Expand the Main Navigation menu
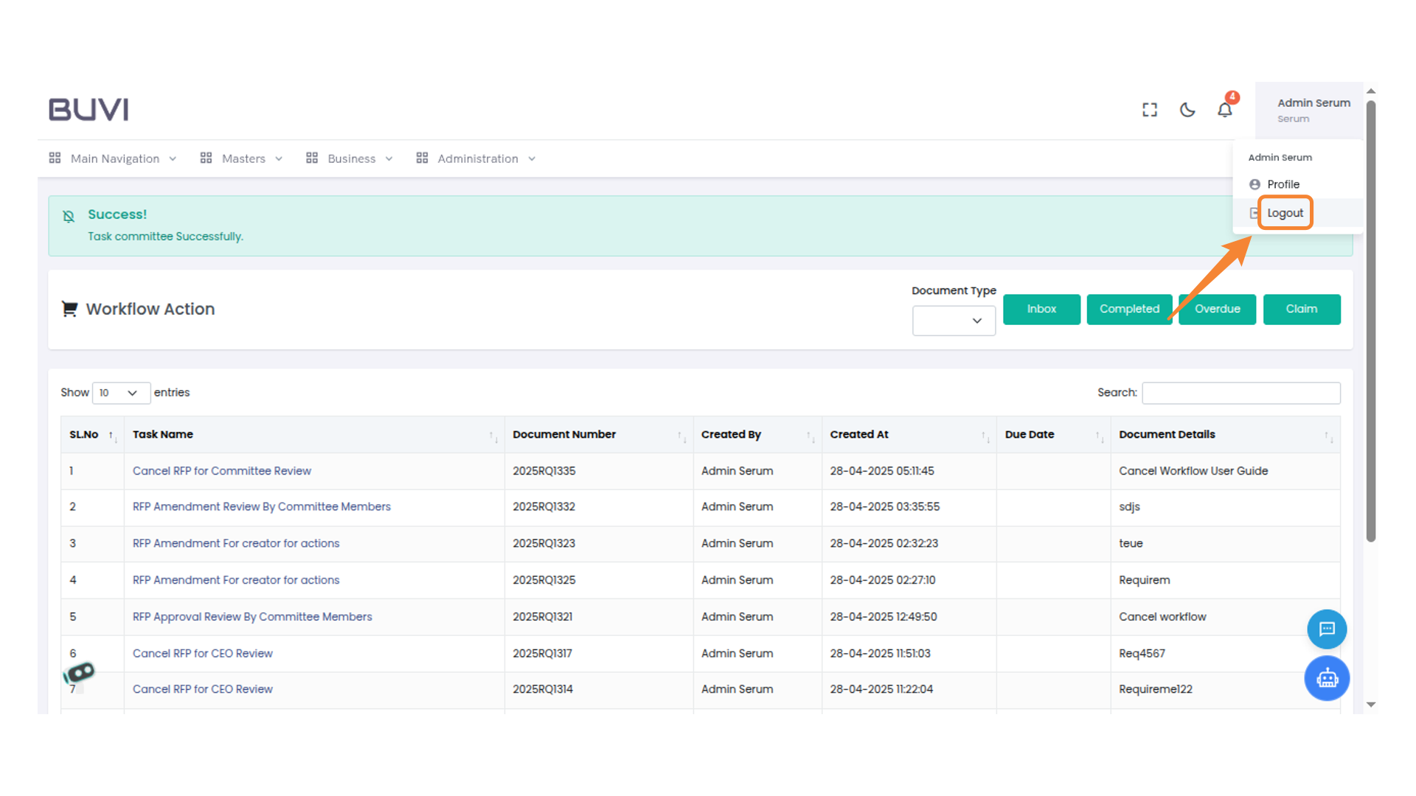This screenshot has height=796, width=1416. [x=114, y=158]
